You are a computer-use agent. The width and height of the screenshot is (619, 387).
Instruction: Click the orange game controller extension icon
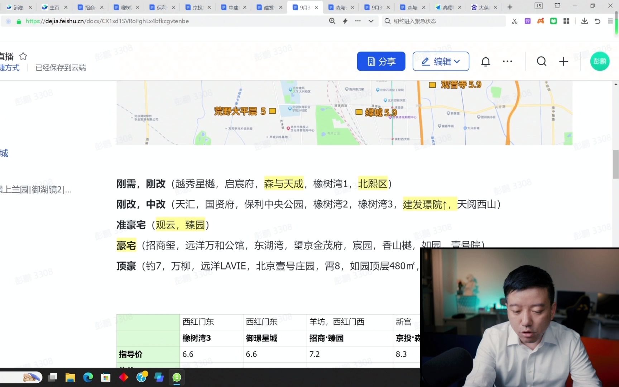coord(541,21)
